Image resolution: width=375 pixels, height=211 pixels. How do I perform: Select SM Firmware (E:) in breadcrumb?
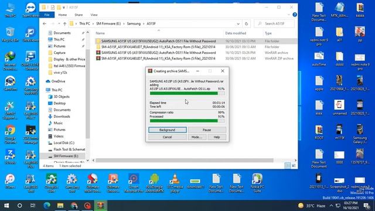[108, 23]
